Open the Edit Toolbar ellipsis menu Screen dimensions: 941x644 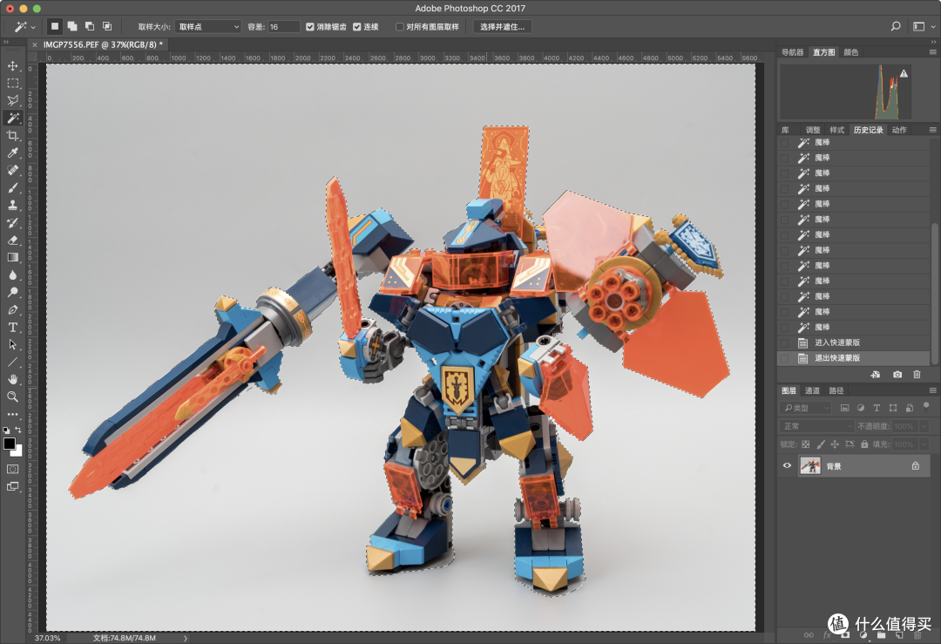[12, 414]
